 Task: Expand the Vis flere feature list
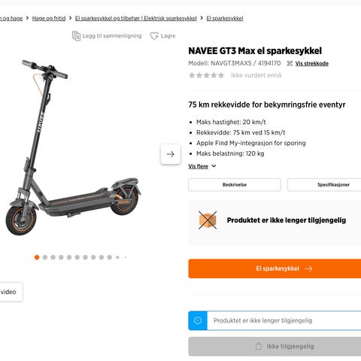coord(199,166)
